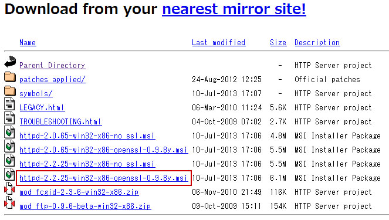The height and width of the screenshot is (220, 389).
Task: Click installer icon beside httpd-2.0.65 no_ssl msi
Action: pyautogui.click(x=9, y=132)
